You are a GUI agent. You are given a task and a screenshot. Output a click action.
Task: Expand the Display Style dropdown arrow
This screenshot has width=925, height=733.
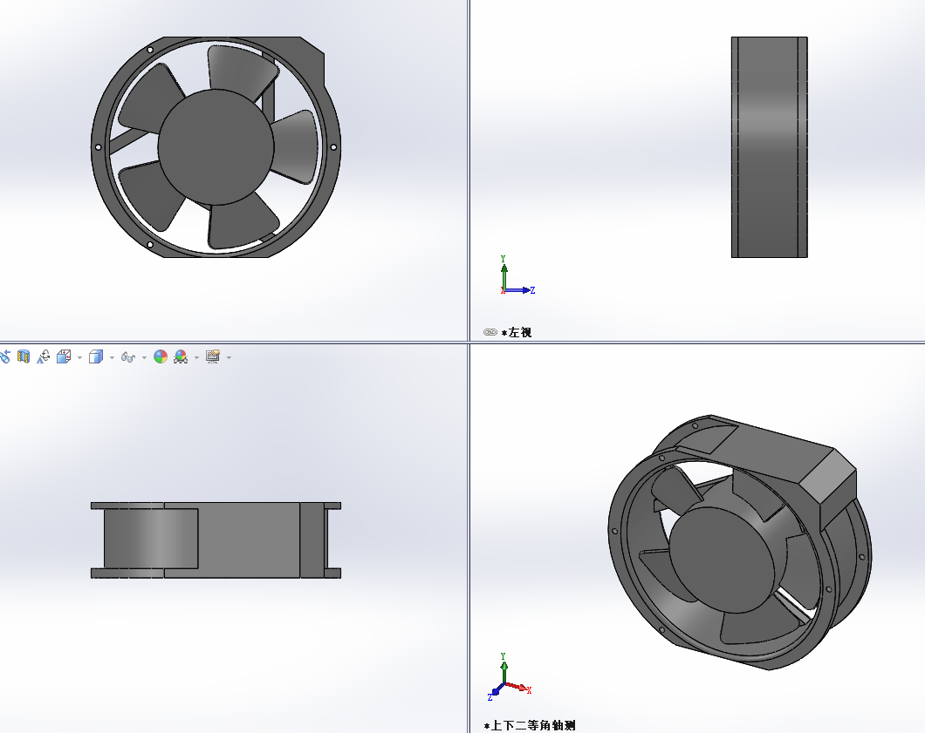[x=112, y=357]
